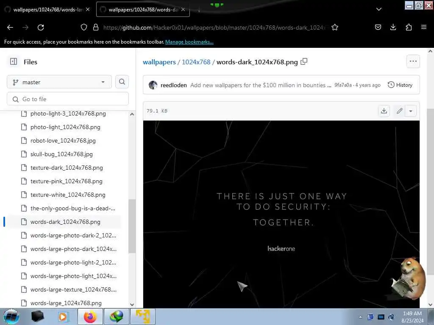Select words-dark_1024x768.png in tree
This screenshot has height=325, width=434.
pos(64,222)
